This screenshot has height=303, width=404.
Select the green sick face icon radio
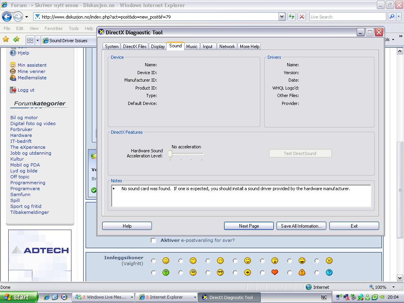[153, 272]
